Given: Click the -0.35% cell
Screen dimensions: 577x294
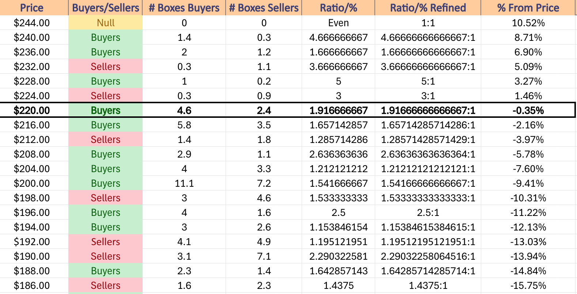Looking at the screenshot, I should pyautogui.click(x=528, y=111).
